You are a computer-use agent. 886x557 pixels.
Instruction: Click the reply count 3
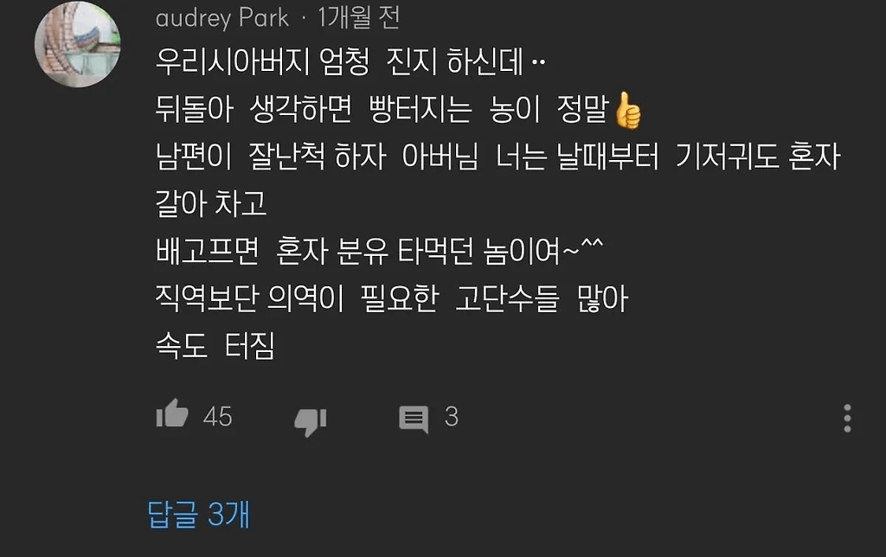coord(452,417)
